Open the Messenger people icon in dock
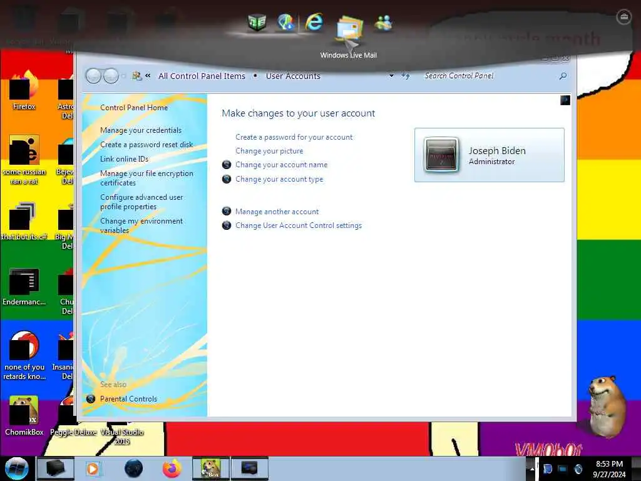The width and height of the screenshot is (641, 481). pyautogui.click(x=384, y=23)
